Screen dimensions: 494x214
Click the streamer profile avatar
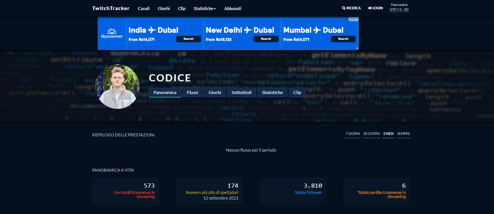coord(117,87)
